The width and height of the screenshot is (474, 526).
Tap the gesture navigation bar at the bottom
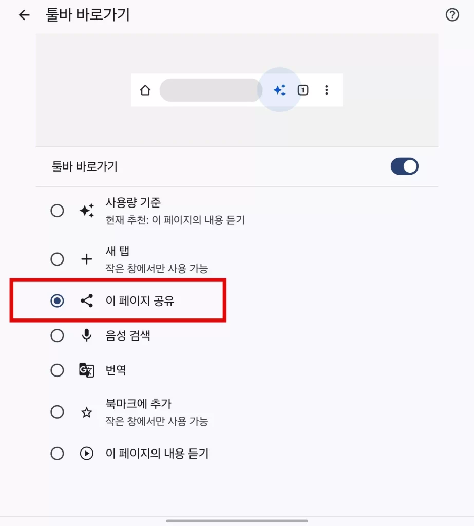click(237, 520)
